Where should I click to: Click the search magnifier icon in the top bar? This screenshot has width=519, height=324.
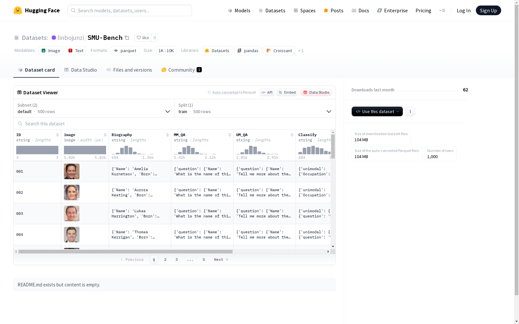[x=73, y=10]
